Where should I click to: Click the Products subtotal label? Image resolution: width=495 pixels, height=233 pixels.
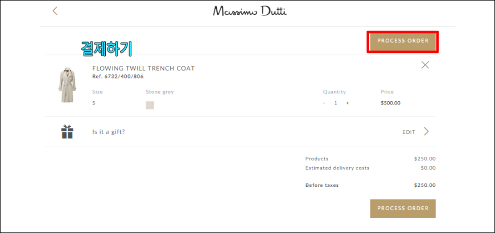[317, 159]
